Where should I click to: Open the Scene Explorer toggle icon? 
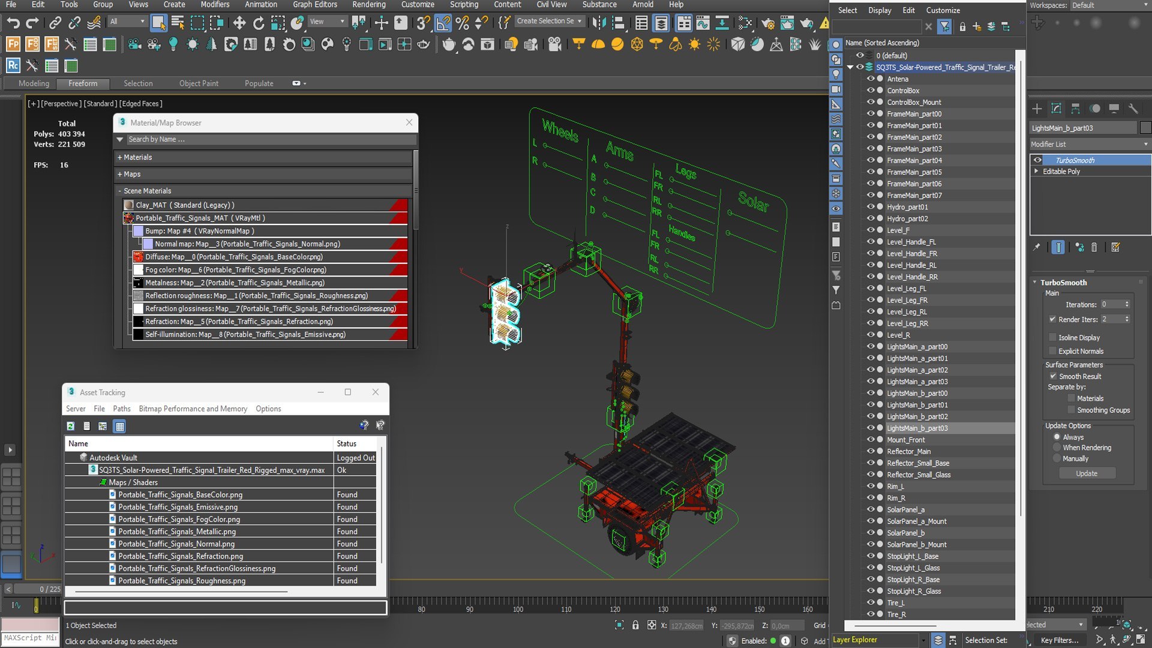click(641, 23)
